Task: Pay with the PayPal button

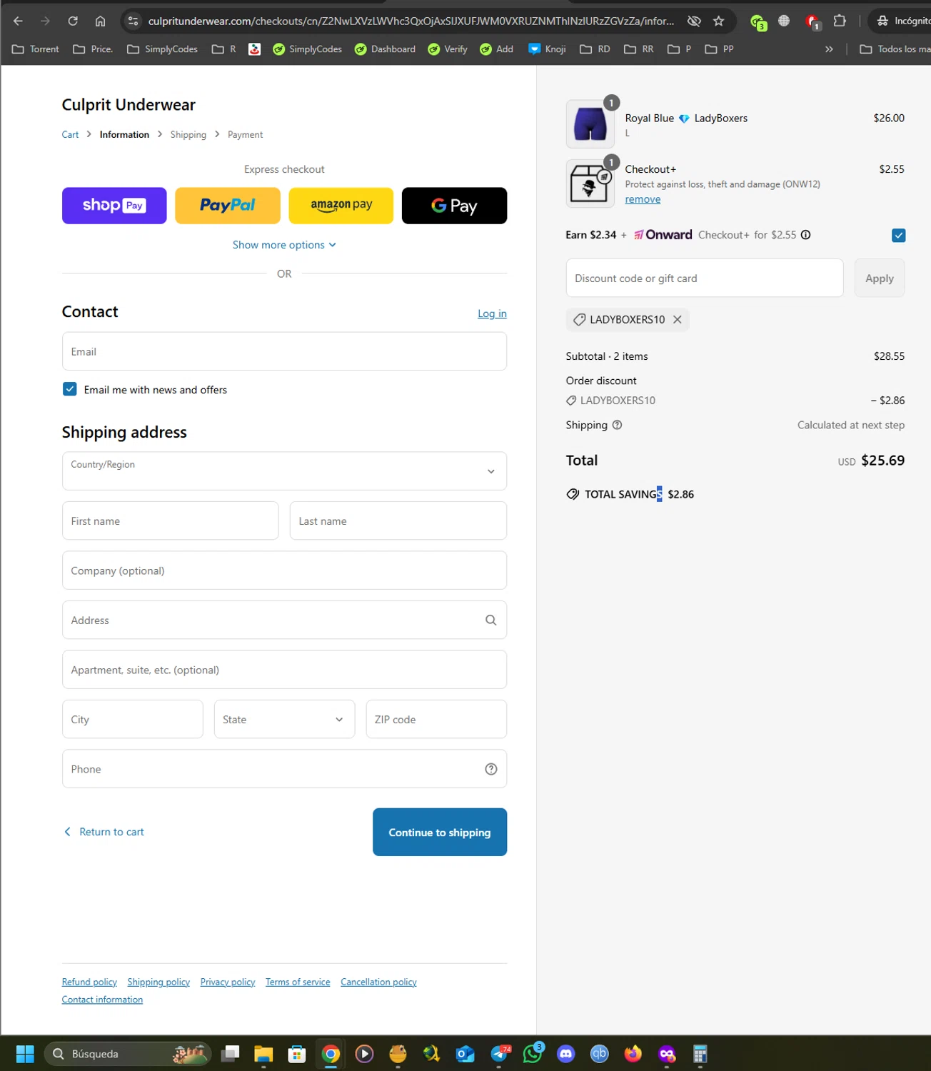Action: point(228,206)
